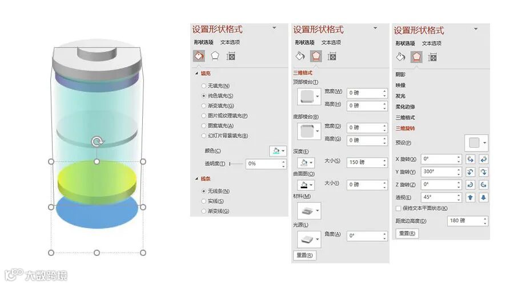514x285 pixels.
Task: Select 渐变填充(G) radio option
Action: tap(203, 105)
